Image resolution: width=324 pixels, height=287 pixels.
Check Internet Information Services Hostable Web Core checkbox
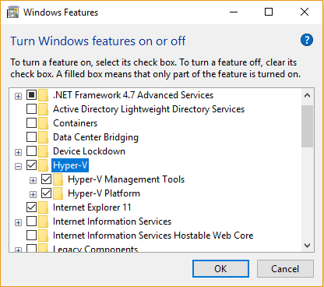31,236
